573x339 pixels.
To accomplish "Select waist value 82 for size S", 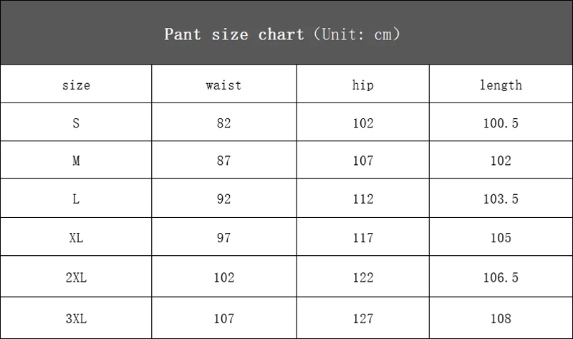I will (x=223, y=123).
